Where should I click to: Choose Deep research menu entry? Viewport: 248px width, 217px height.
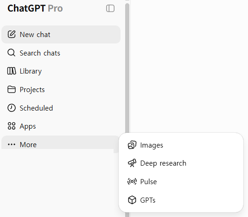pos(181,163)
